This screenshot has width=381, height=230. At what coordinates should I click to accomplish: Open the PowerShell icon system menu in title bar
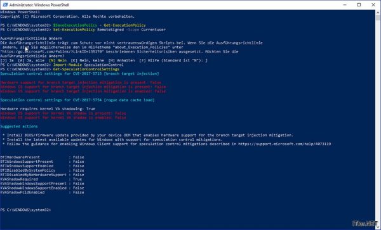coord(5,5)
